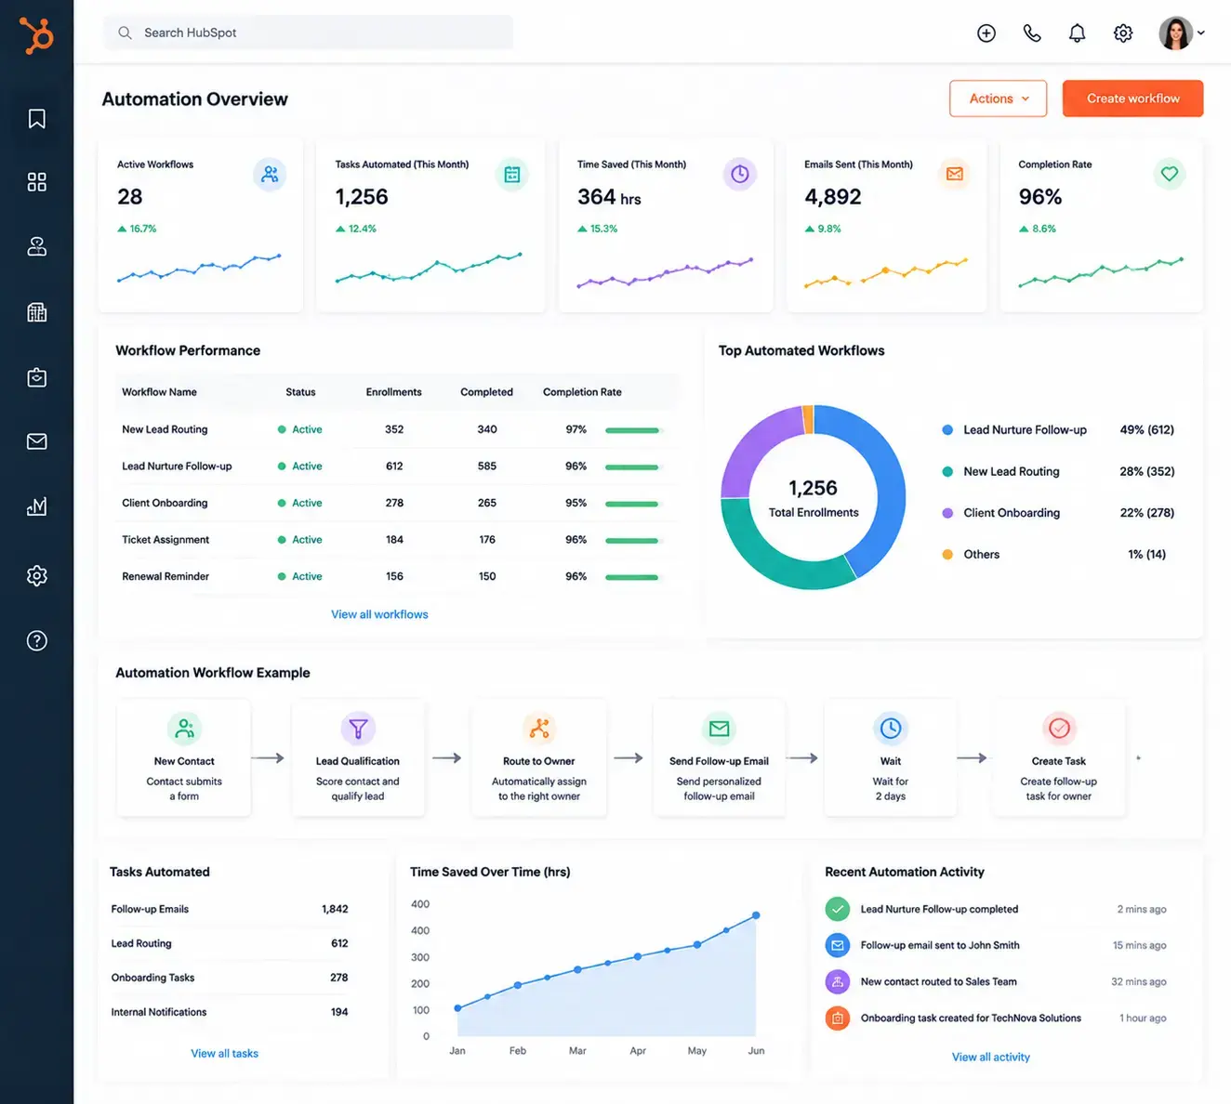Image resolution: width=1231 pixels, height=1104 pixels.
Task: Open the notifications bell icon
Action: point(1077,33)
